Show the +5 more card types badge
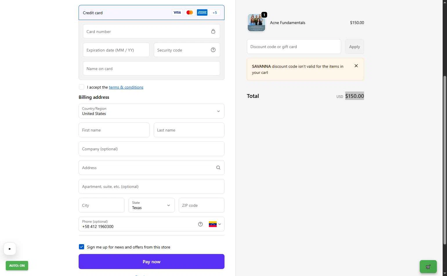 click(x=215, y=12)
